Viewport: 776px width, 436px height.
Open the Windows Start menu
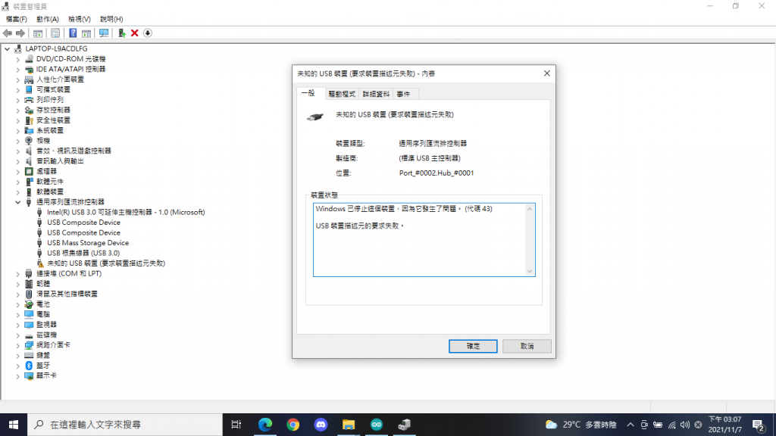click(x=14, y=425)
